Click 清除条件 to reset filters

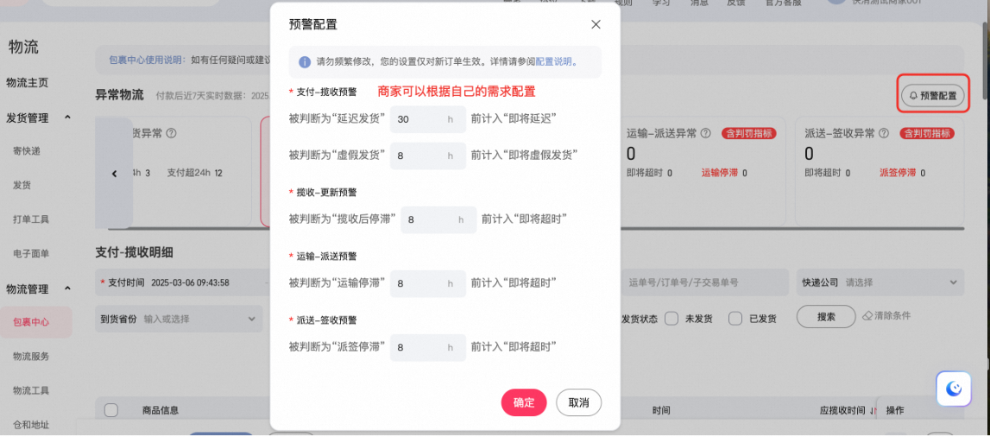pyautogui.click(x=886, y=315)
